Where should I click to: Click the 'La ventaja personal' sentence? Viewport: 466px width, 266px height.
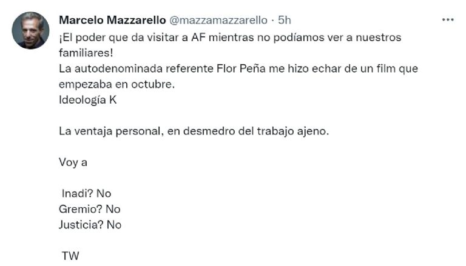click(x=194, y=131)
